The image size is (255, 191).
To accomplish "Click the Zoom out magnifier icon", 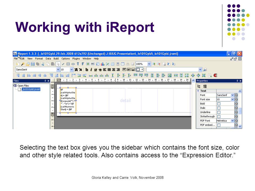I will click(159, 64).
